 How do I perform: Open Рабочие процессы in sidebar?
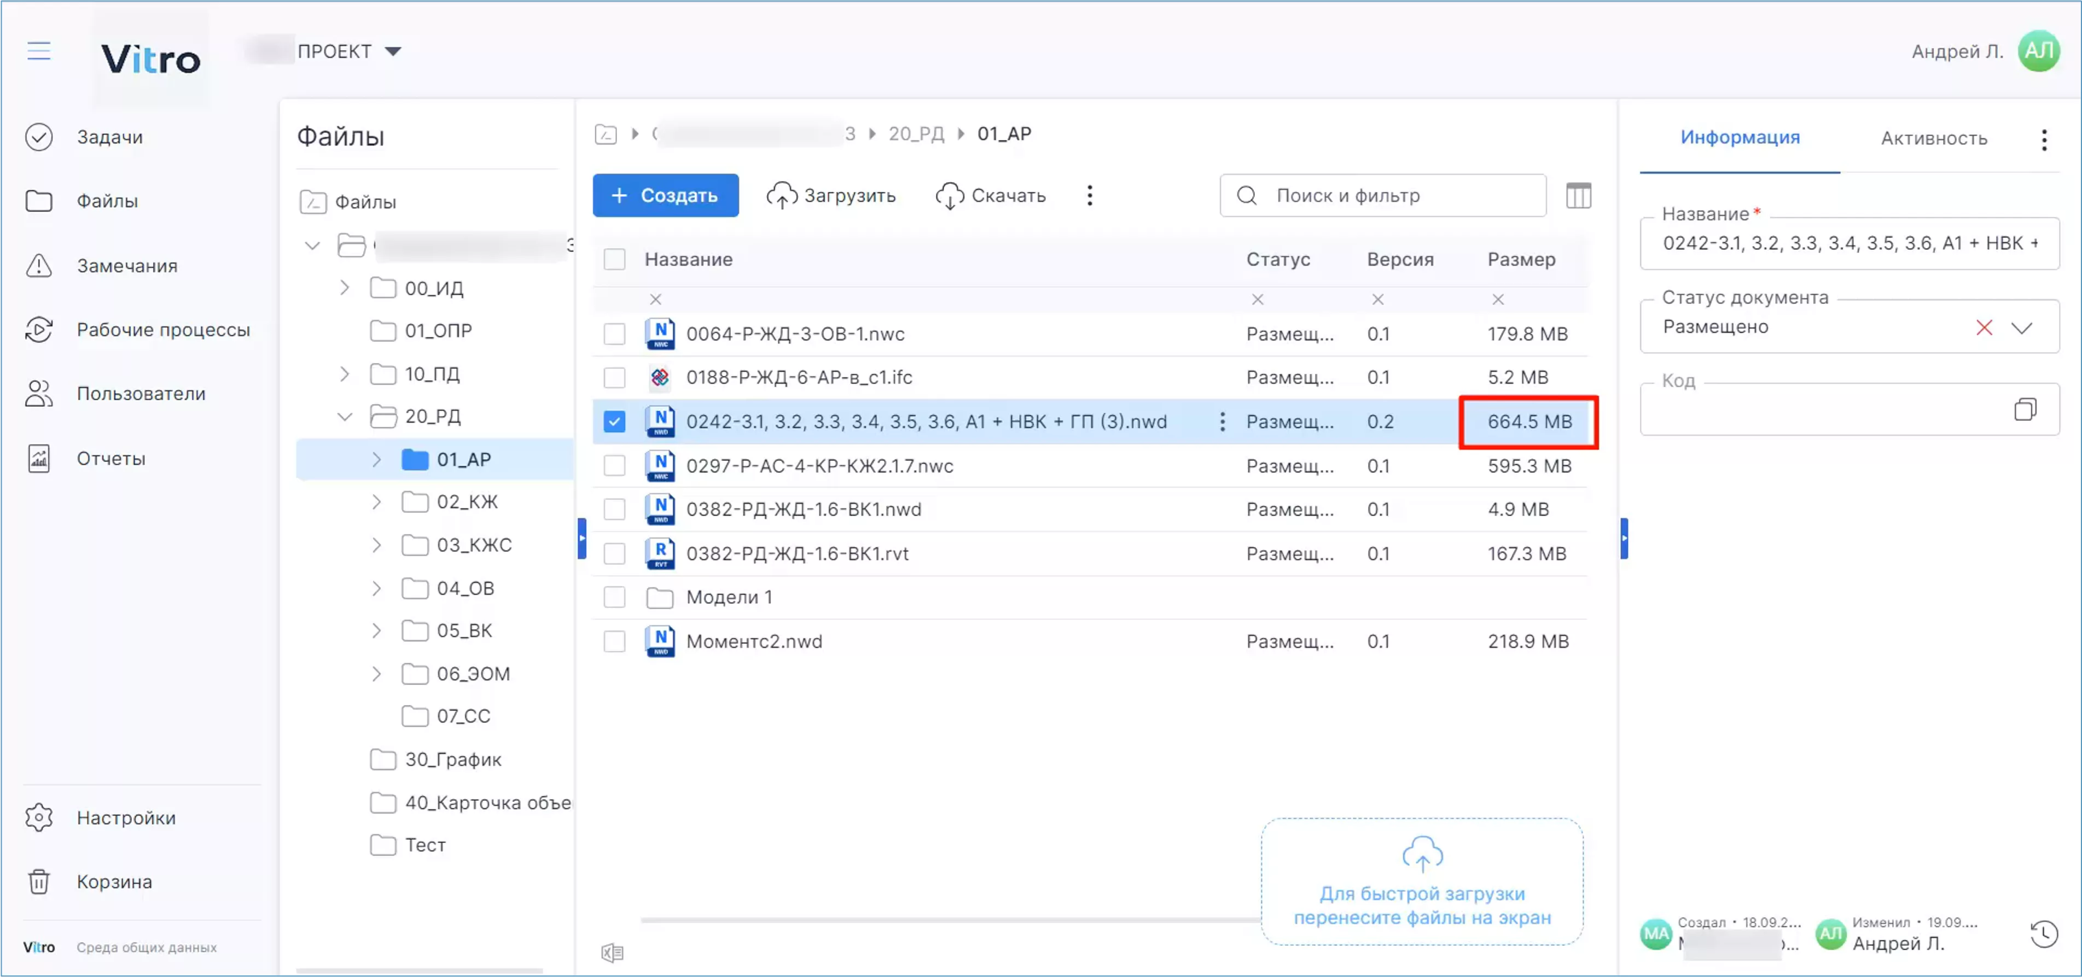[163, 330]
